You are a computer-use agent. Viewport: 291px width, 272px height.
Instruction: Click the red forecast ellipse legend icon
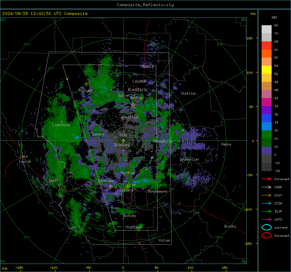click(266, 235)
